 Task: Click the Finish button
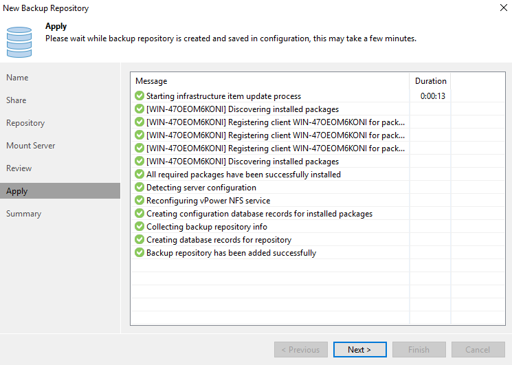click(419, 350)
